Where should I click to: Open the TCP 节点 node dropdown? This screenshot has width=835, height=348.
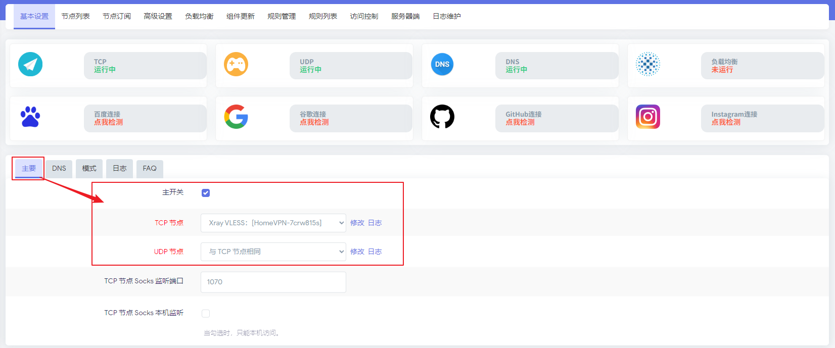(273, 223)
